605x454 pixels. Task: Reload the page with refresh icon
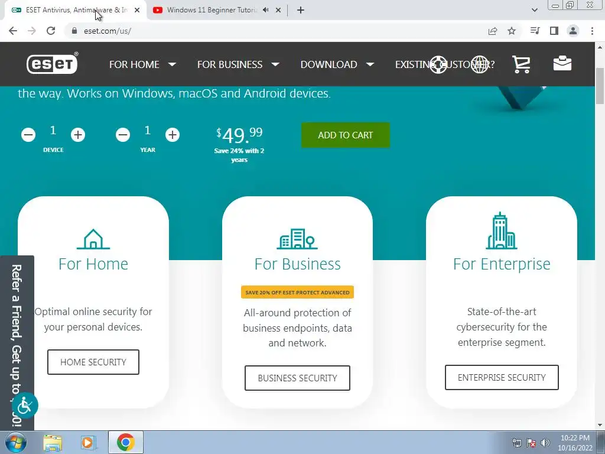coord(51,31)
